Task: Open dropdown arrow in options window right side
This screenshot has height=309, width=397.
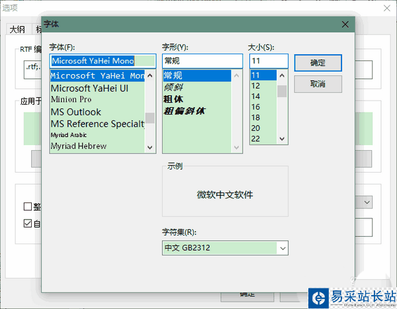Action: pyautogui.click(x=367, y=202)
